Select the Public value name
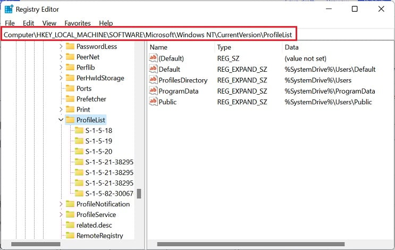Viewport: 395px width, 250px height. pyautogui.click(x=167, y=102)
